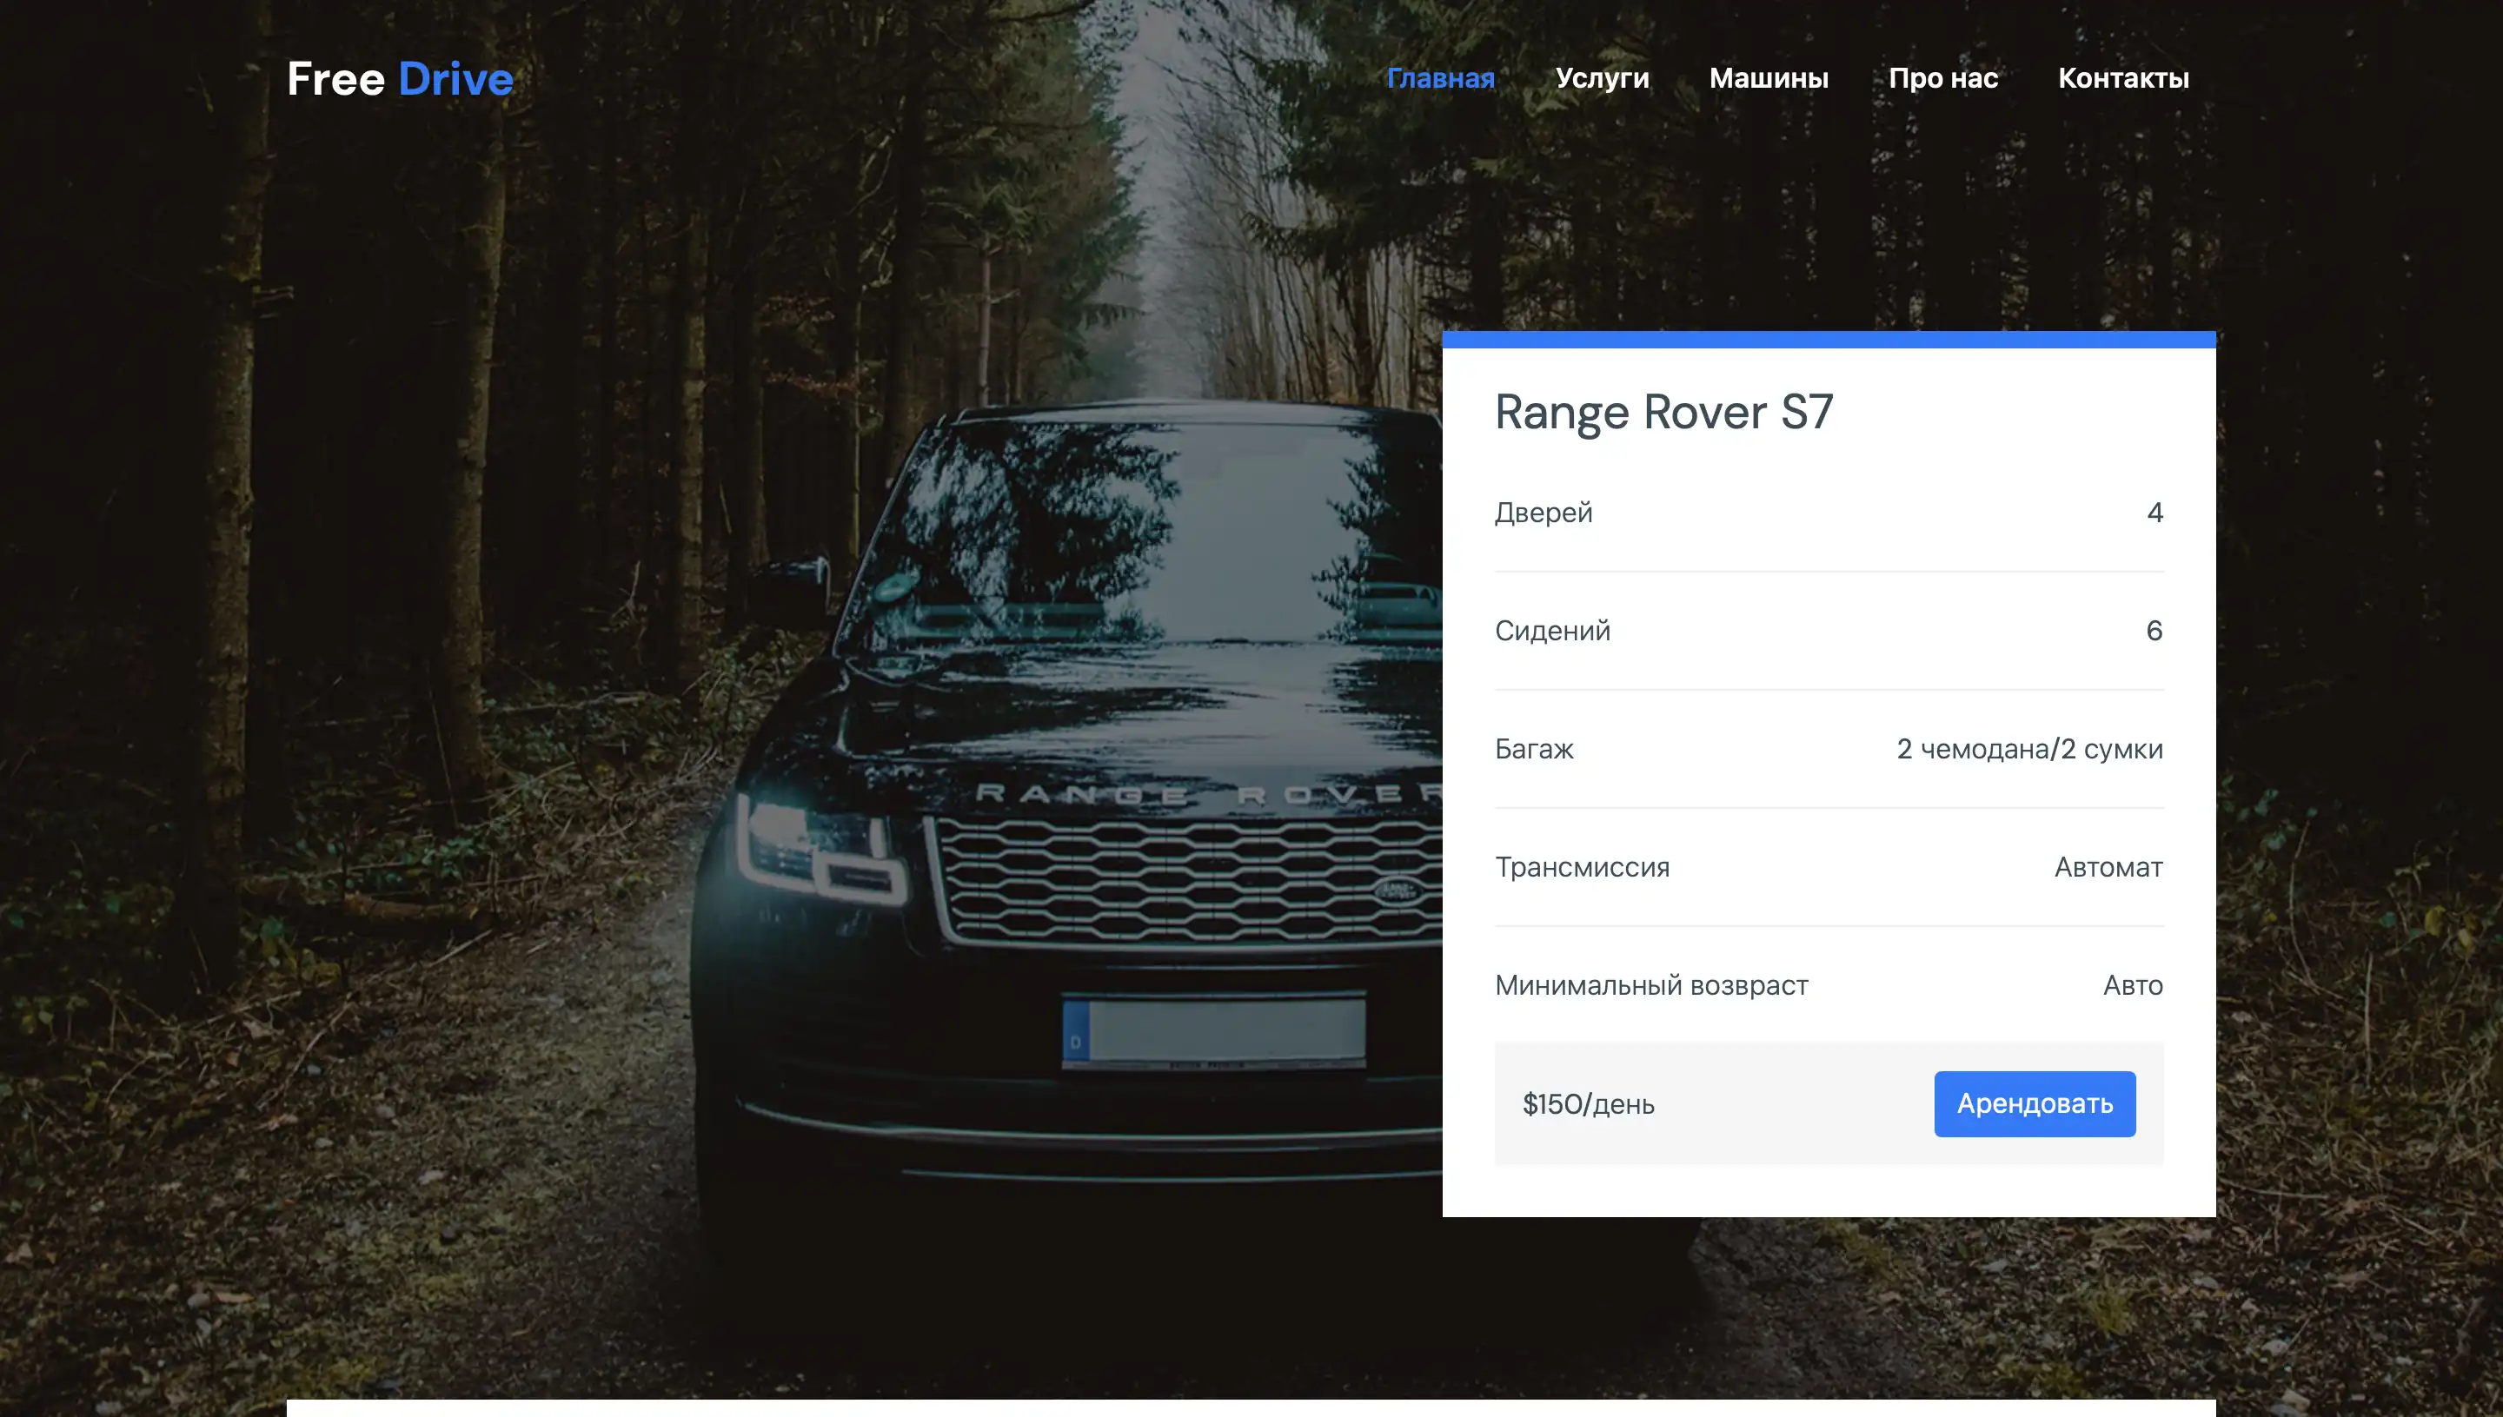This screenshot has width=2503, height=1417.
Task: Click the 2 чемодана/2 сумки value
Action: (2028, 750)
